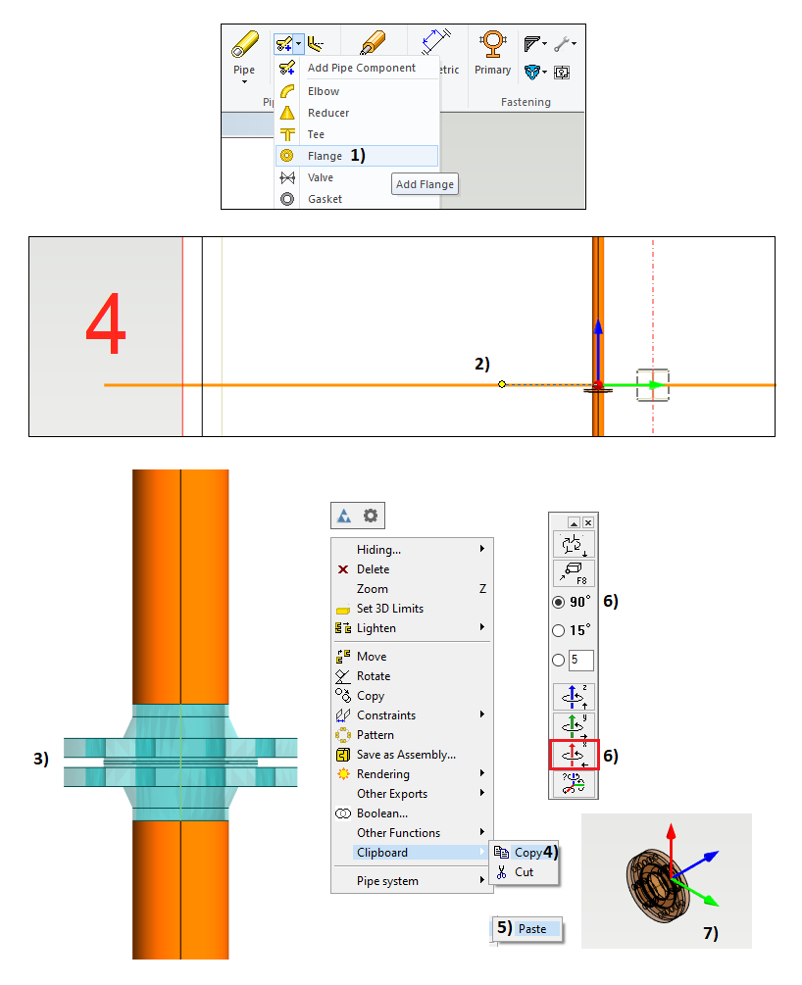
Task: Click Copy in the Clipboard submenu
Action: 524,853
